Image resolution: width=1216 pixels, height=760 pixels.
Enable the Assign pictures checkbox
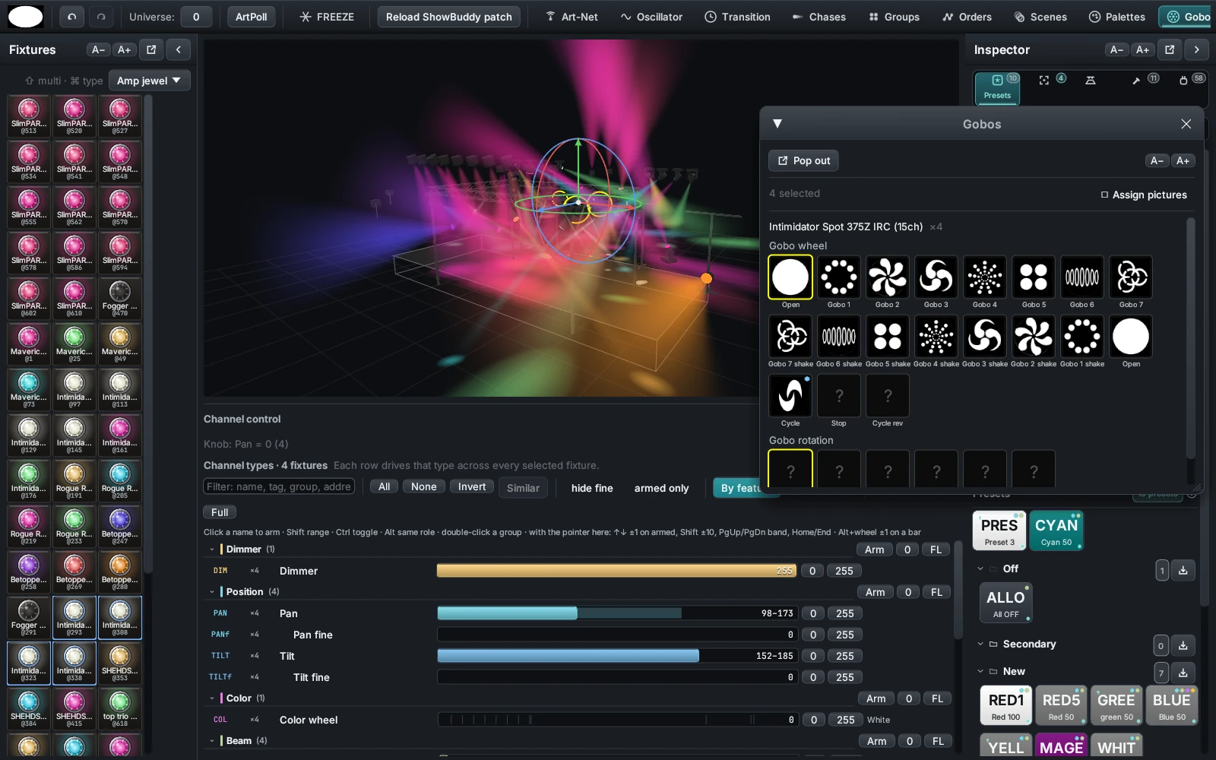[1104, 195]
